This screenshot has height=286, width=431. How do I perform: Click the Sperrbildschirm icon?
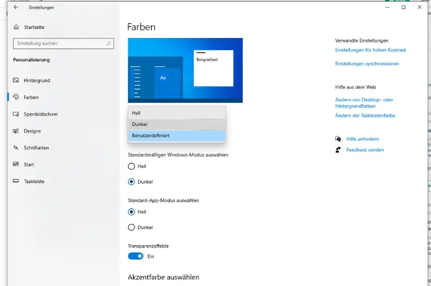click(16, 114)
